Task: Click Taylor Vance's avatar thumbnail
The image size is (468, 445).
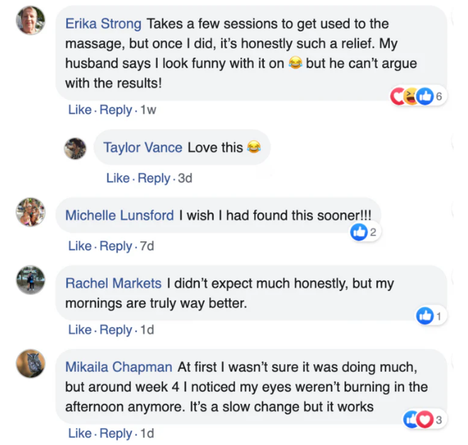Action: point(75,148)
